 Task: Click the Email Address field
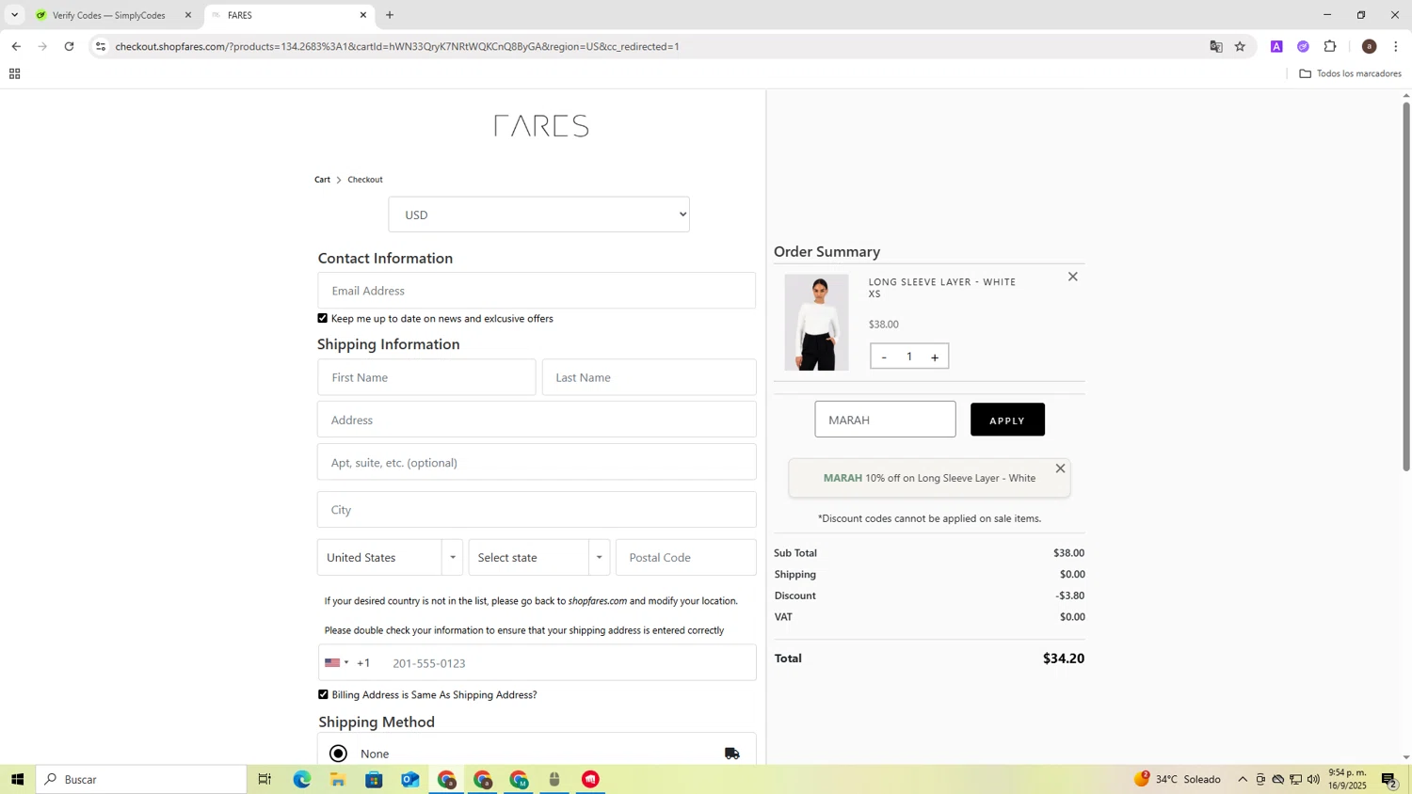pos(537,291)
